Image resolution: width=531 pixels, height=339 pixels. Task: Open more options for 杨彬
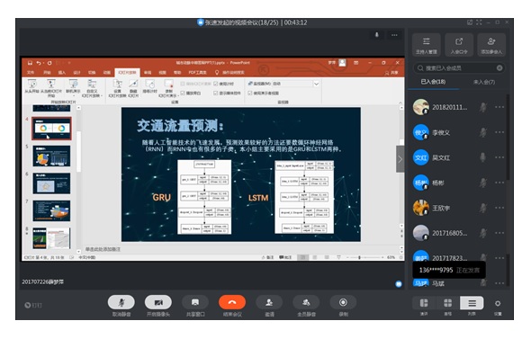click(x=499, y=183)
